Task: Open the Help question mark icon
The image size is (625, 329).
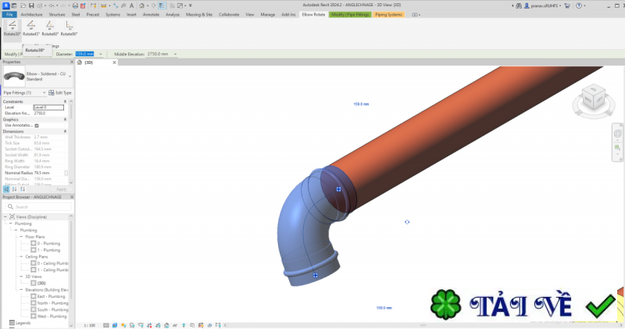Action: [579, 5]
